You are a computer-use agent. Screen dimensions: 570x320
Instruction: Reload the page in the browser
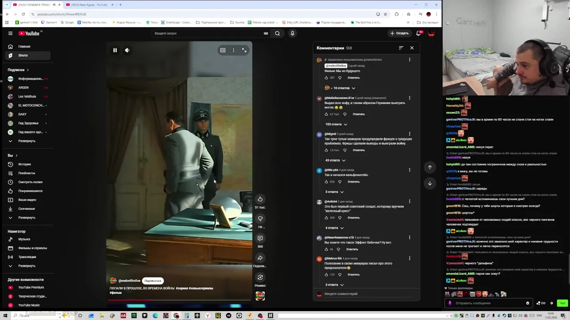coord(23,14)
